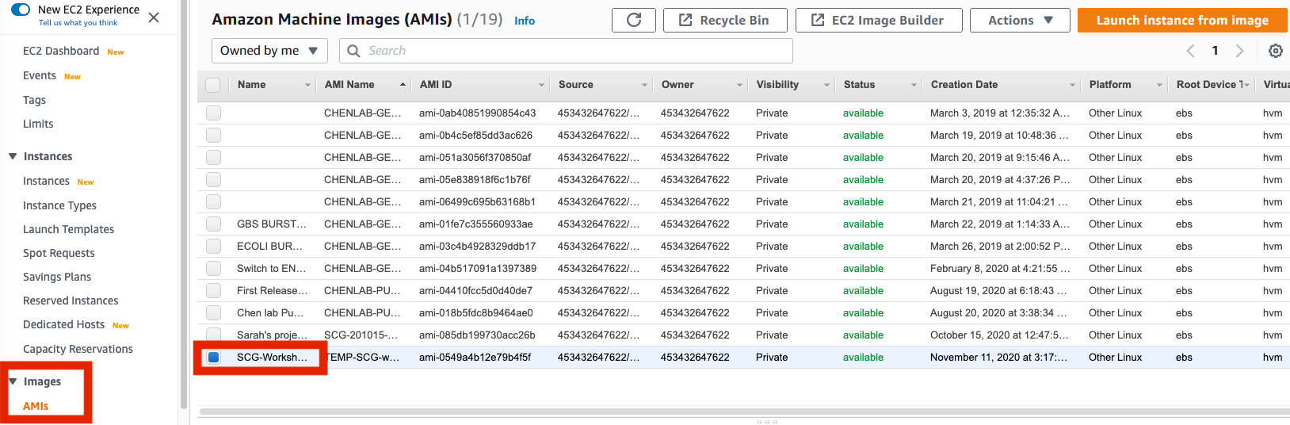Open Source column filter arrow

coord(644,85)
